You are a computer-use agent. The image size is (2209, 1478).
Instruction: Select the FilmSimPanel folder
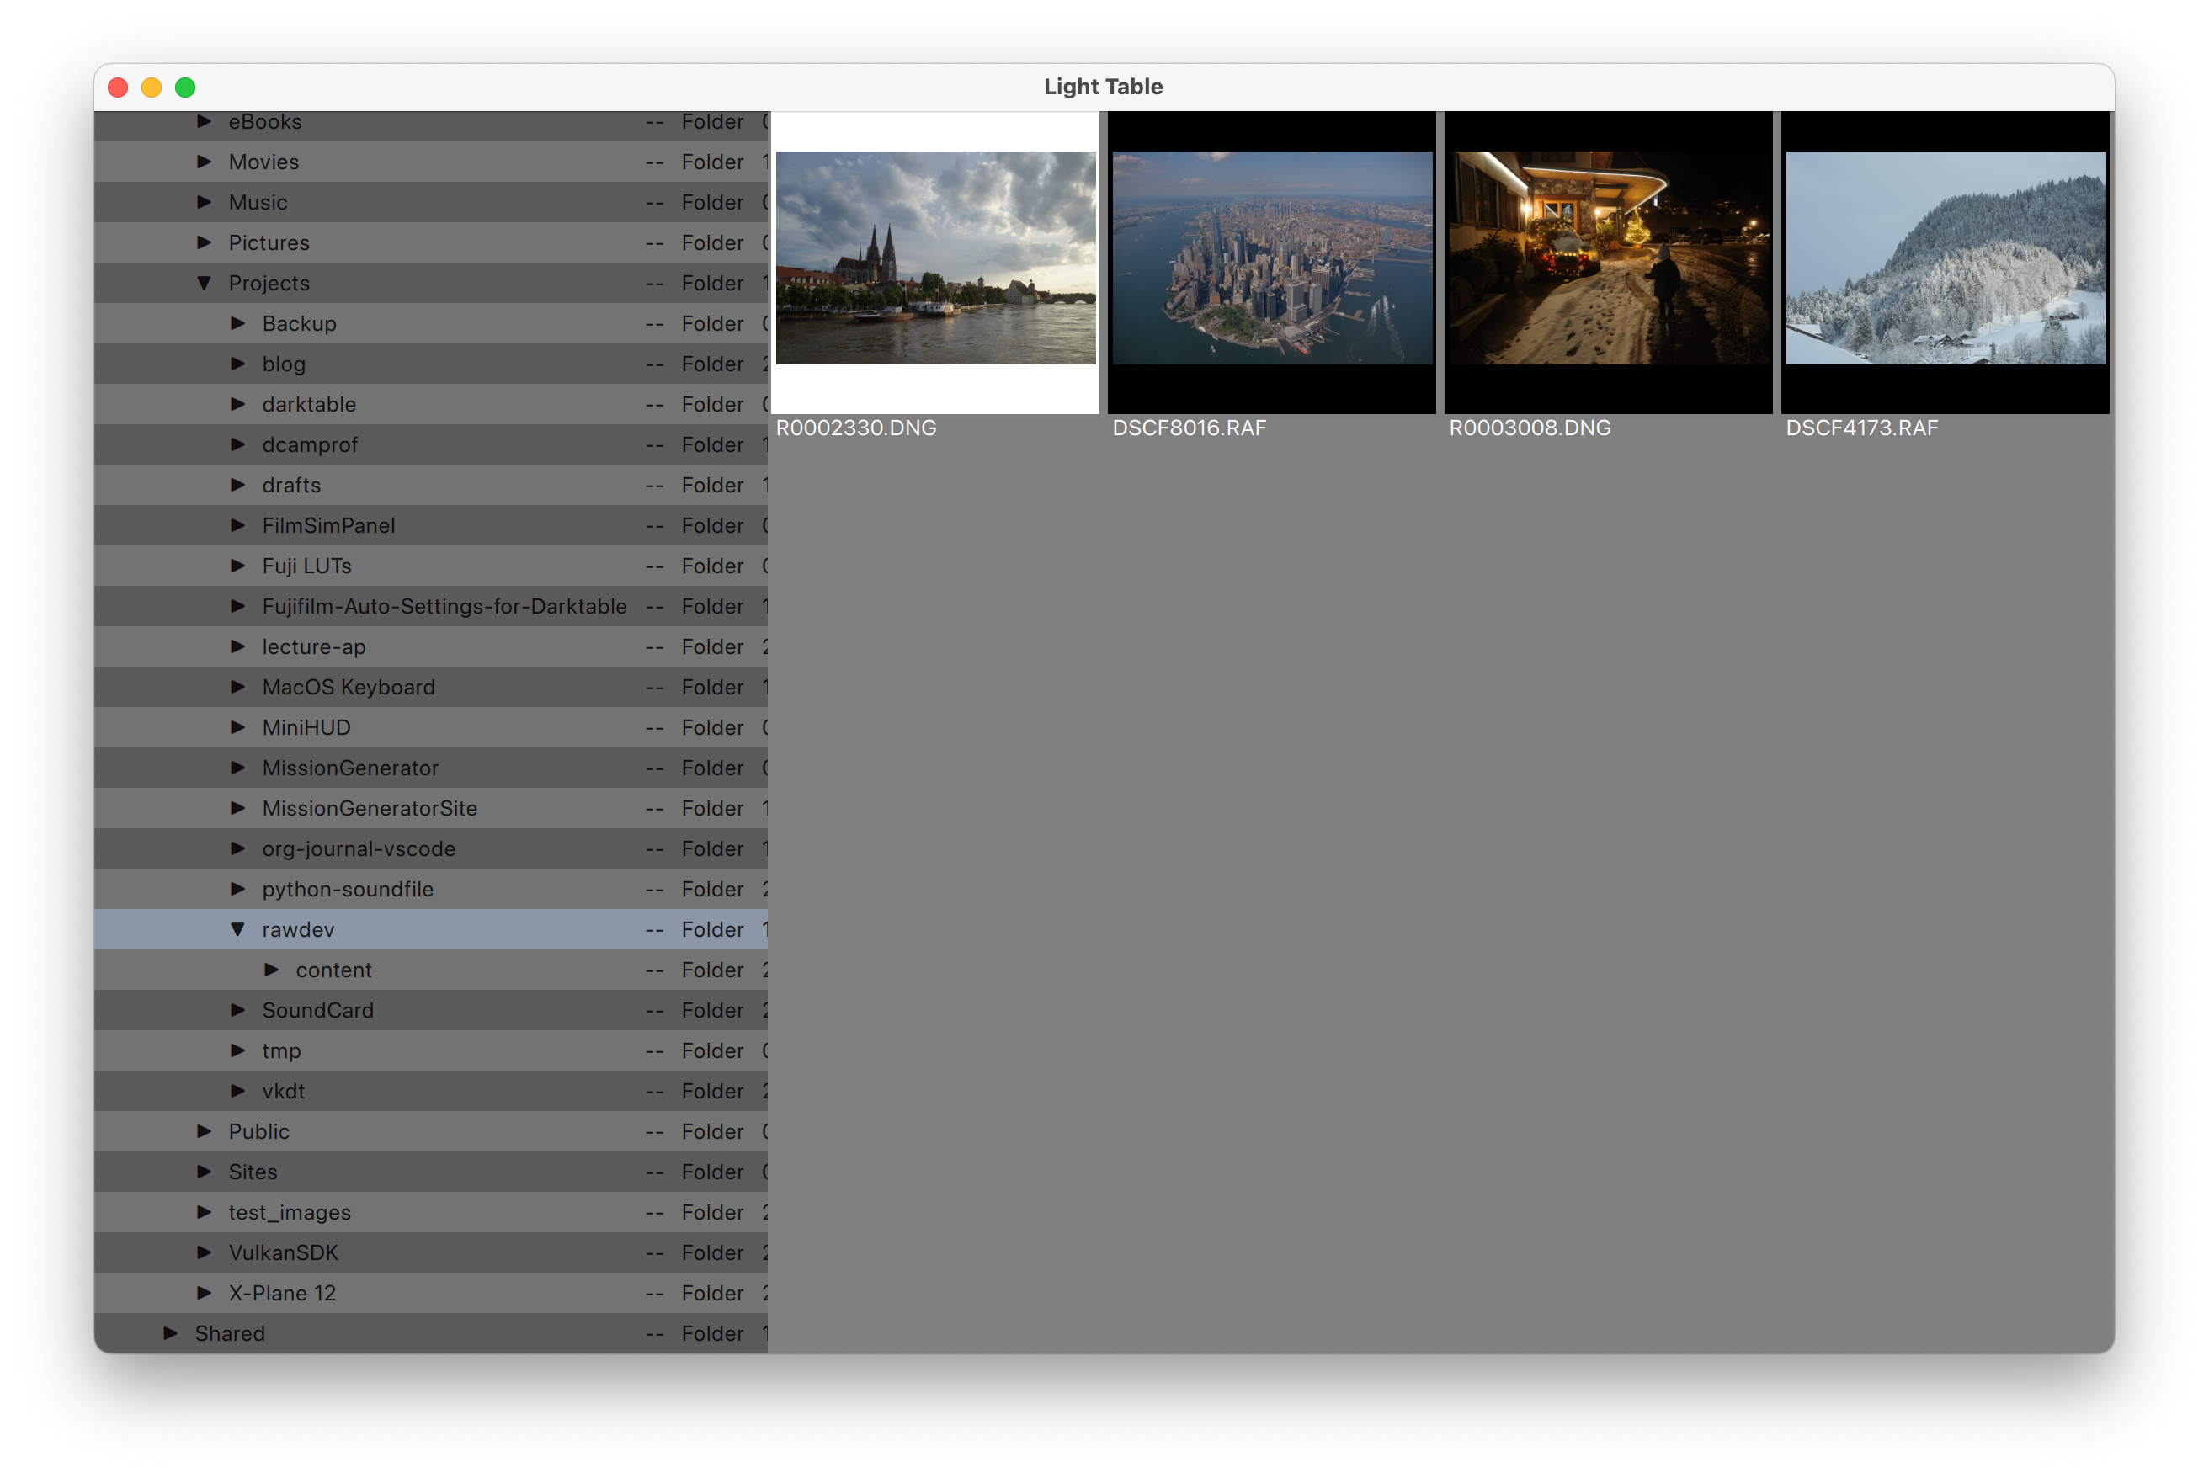point(328,525)
